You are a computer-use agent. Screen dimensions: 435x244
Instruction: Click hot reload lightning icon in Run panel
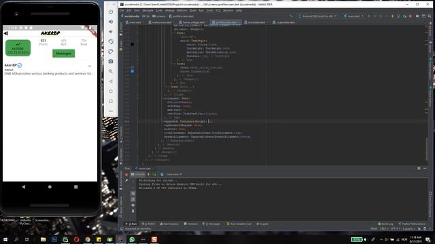click(x=148, y=174)
